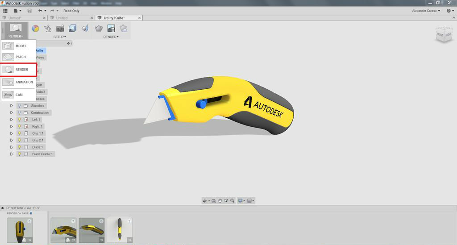Expand the Grip 1:1 component

pyautogui.click(x=11, y=133)
